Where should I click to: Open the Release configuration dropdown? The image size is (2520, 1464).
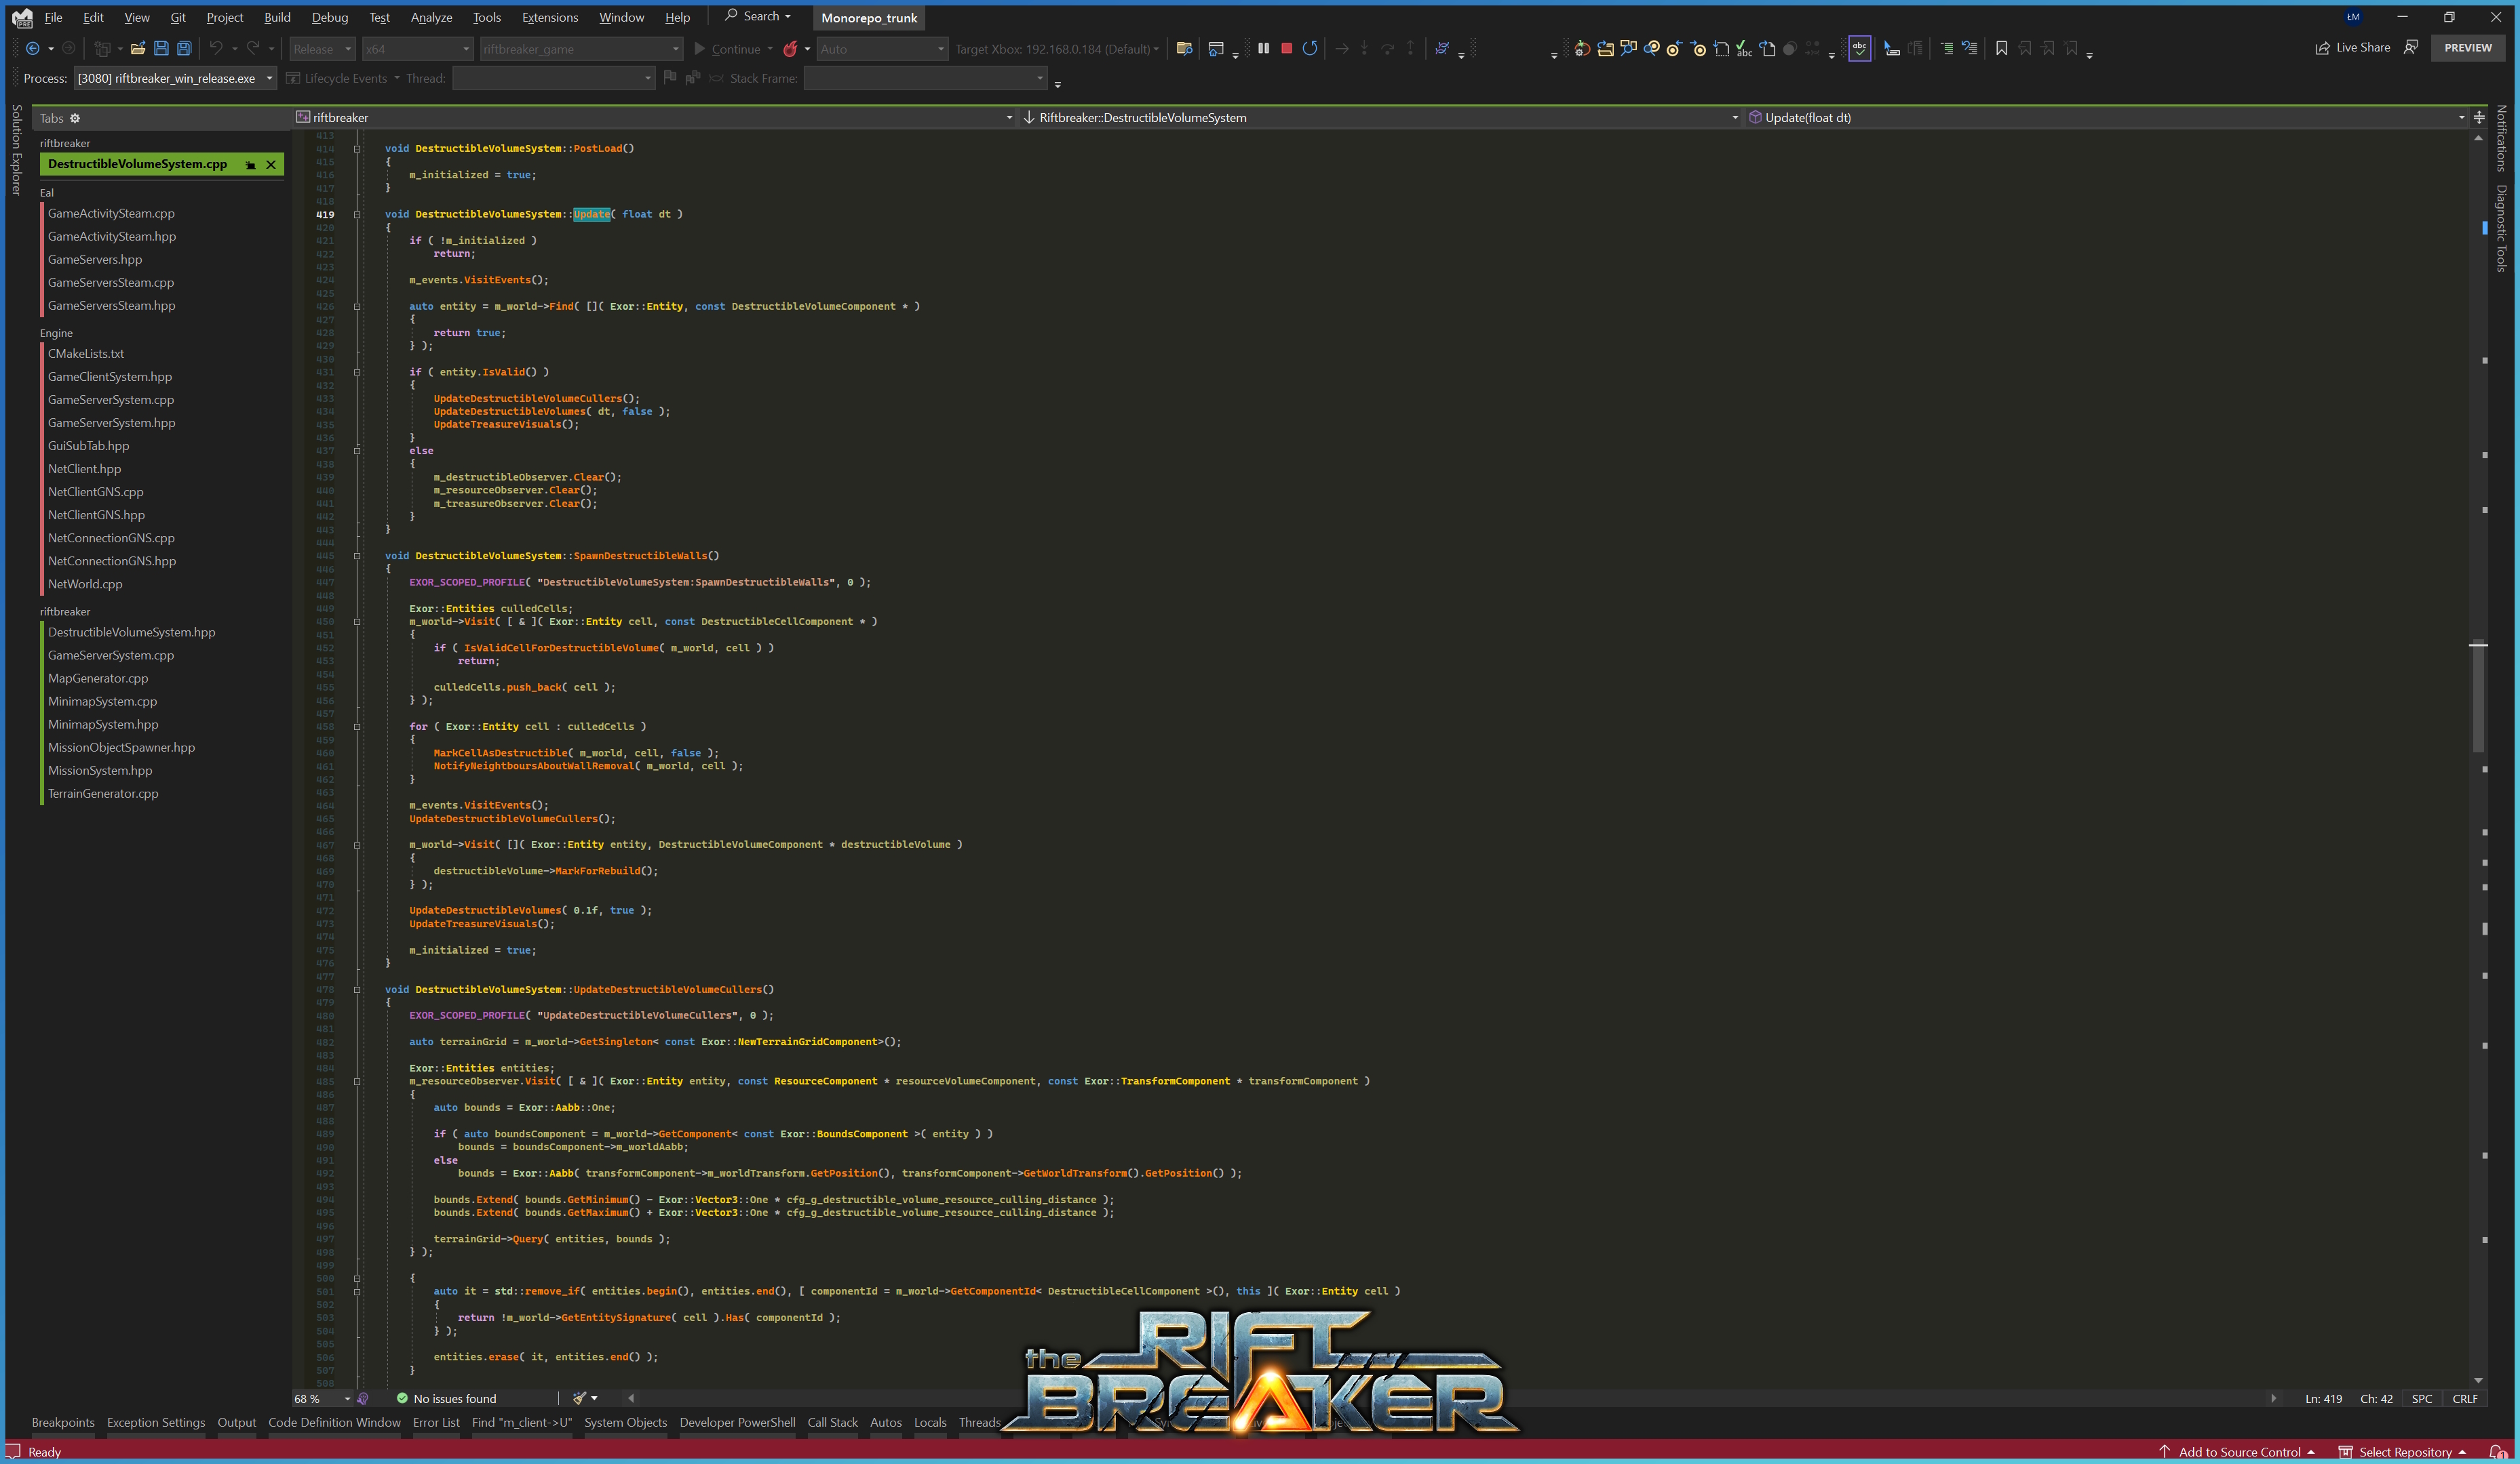click(x=322, y=48)
